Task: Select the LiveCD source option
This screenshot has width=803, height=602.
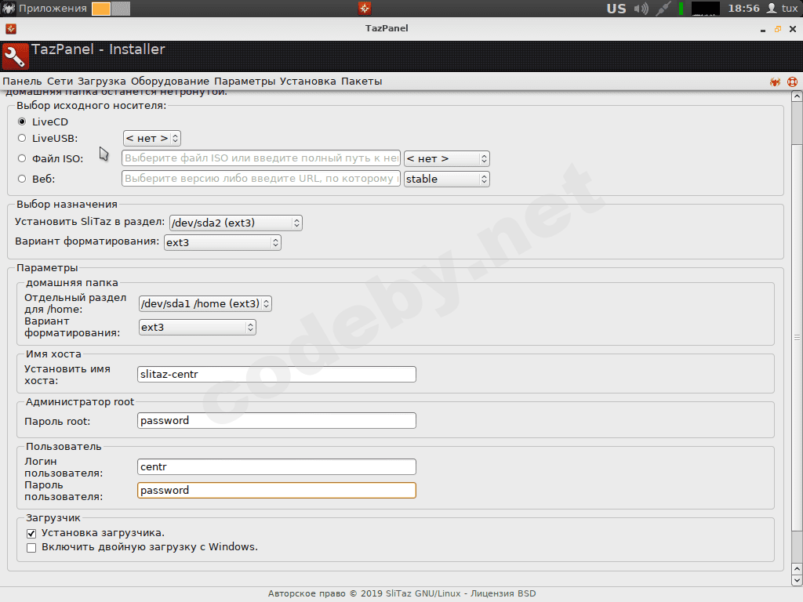Action: point(22,121)
